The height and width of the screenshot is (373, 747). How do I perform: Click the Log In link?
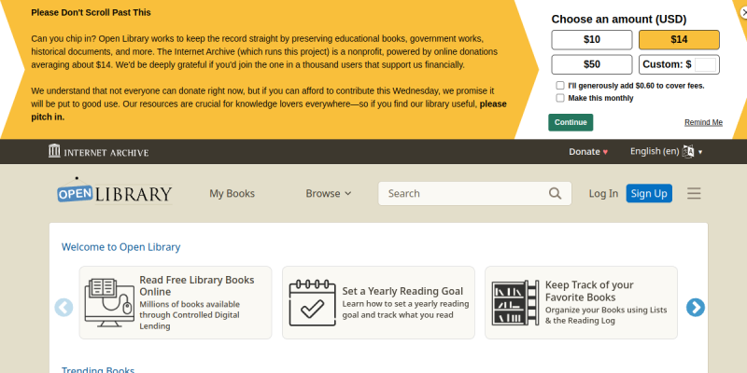[603, 193]
